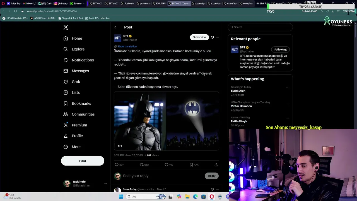Open ASUS Prime H610M bookmark

click(43, 18)
